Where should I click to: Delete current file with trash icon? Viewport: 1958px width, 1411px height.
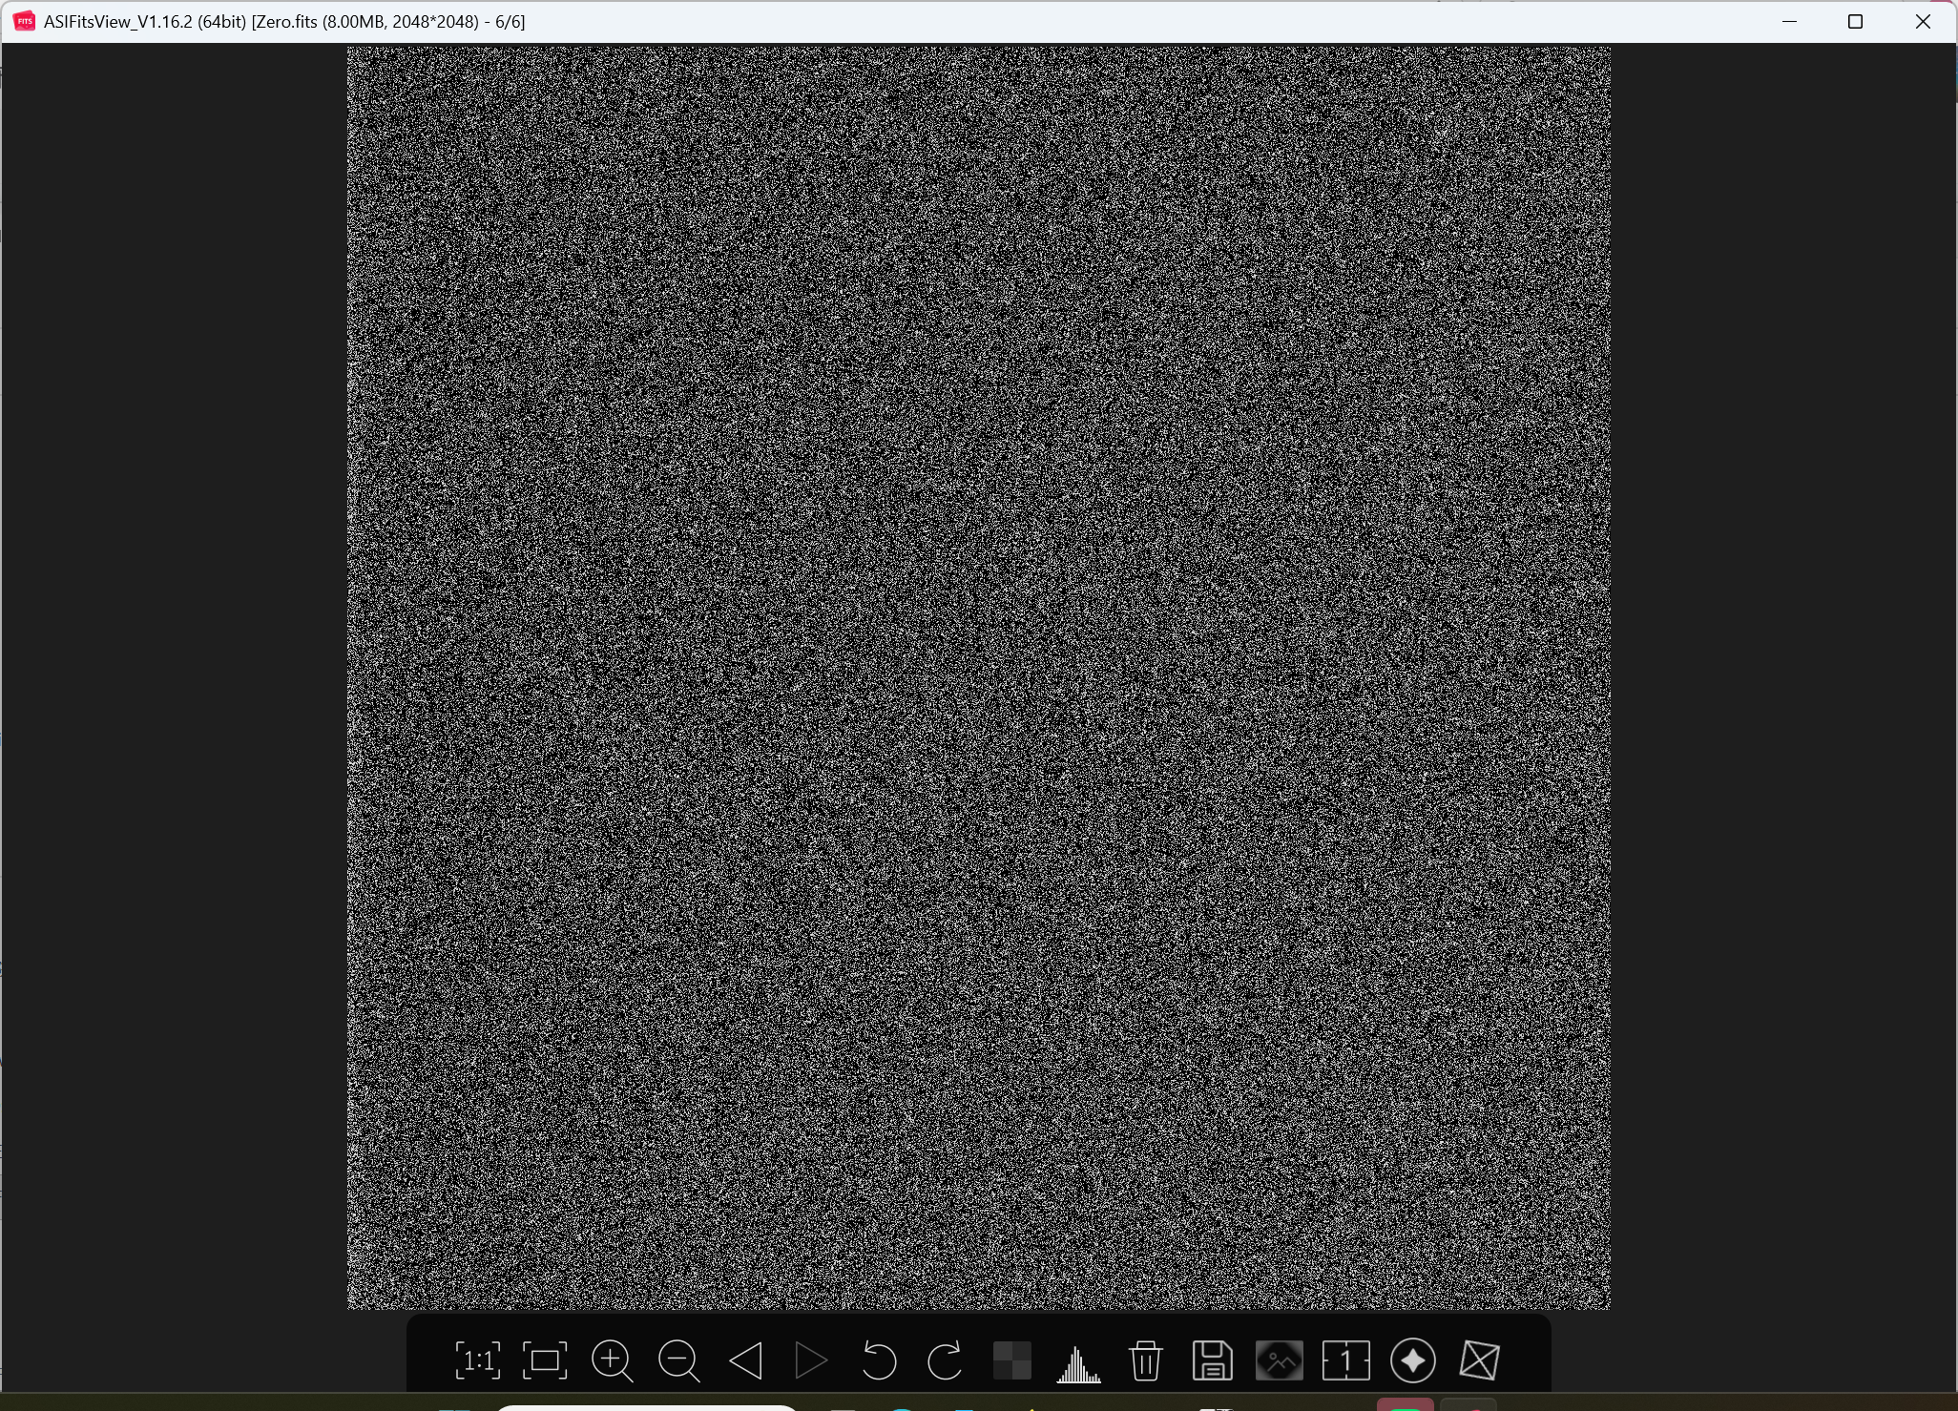coord(1146,1360)
